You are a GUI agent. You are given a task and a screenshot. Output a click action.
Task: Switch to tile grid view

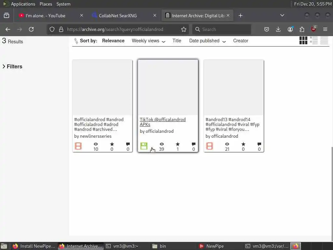click(x=303, y=40)
